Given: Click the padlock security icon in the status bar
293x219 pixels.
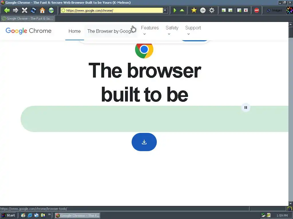Looking at the screenshot, I should [x=290, y=208].
